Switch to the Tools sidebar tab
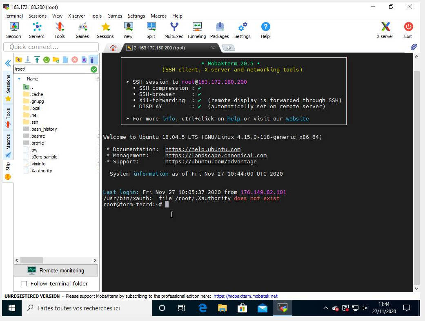This screenshot has height=321, width=425. coord(8,117)
